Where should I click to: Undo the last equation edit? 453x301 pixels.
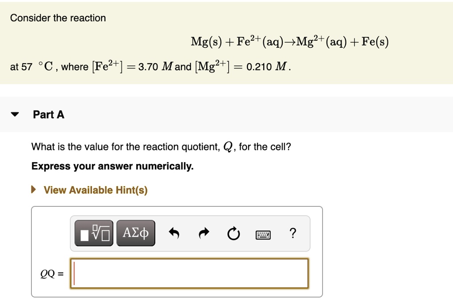pos(174,233)
